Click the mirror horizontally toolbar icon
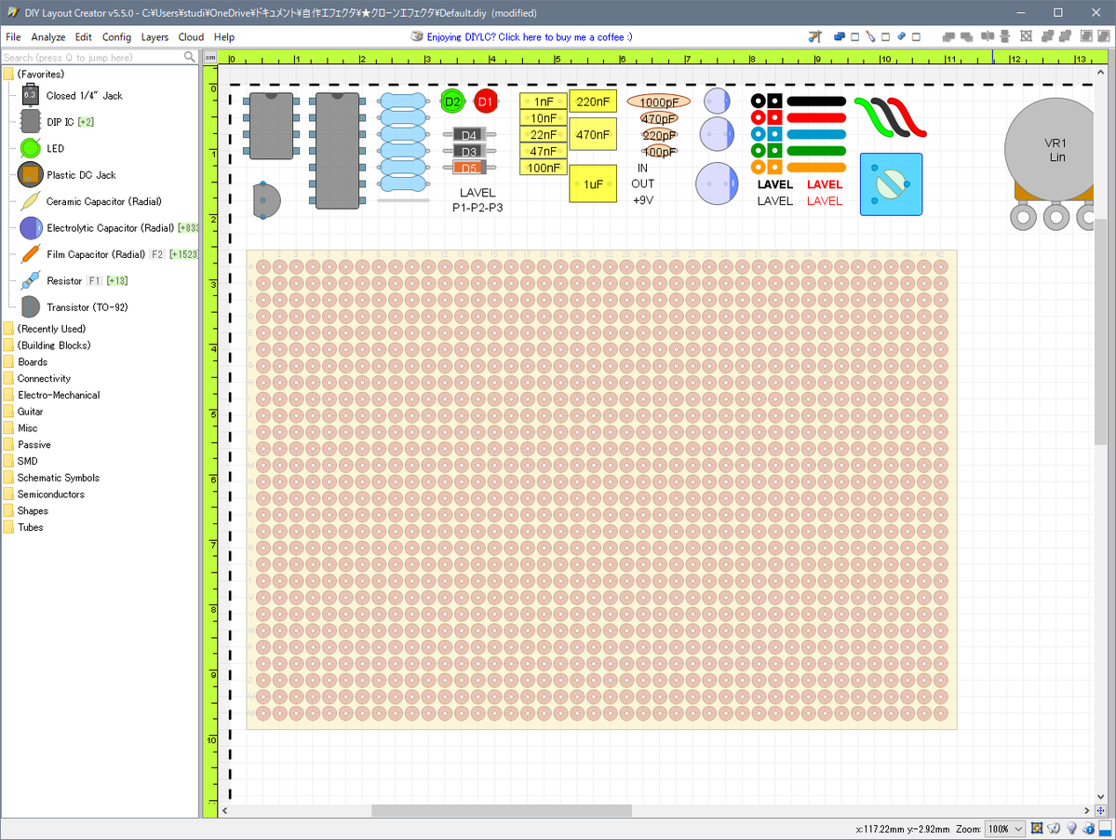This screenshot has height=840, width=1116. (988, 36)
